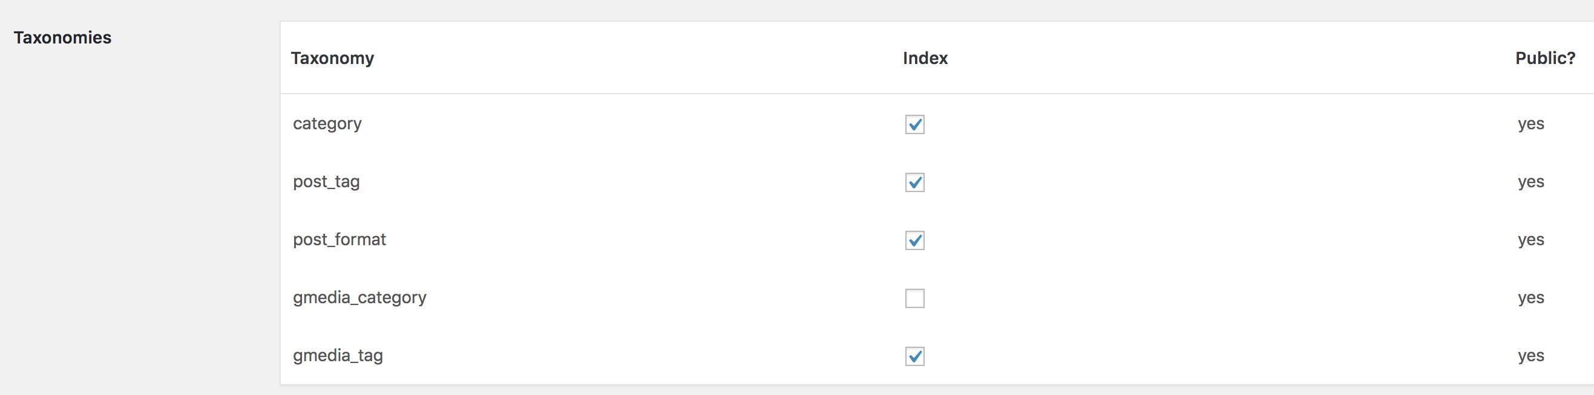
Task: Uncheck the gmedia_tag index checkbox
Action: [914, 356]
